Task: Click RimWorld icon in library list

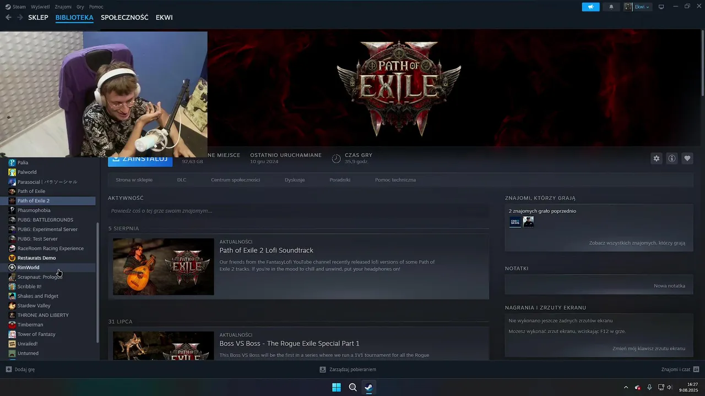Action: 12,267
